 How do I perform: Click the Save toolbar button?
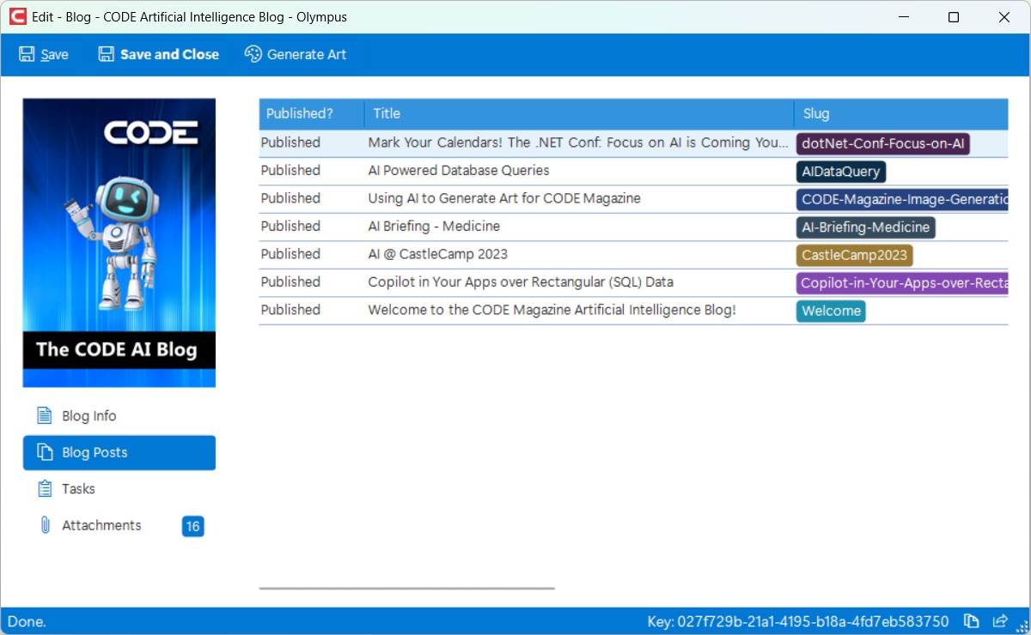43,54
